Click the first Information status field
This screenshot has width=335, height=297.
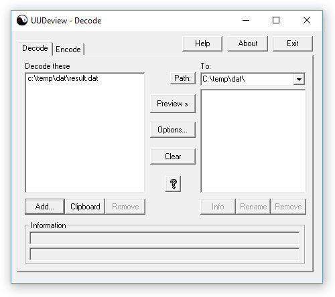(165, 238)
